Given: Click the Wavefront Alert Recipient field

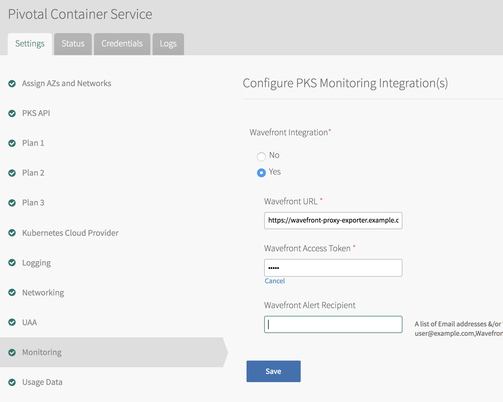Looking at the screenshot, I should coord(333,324).
